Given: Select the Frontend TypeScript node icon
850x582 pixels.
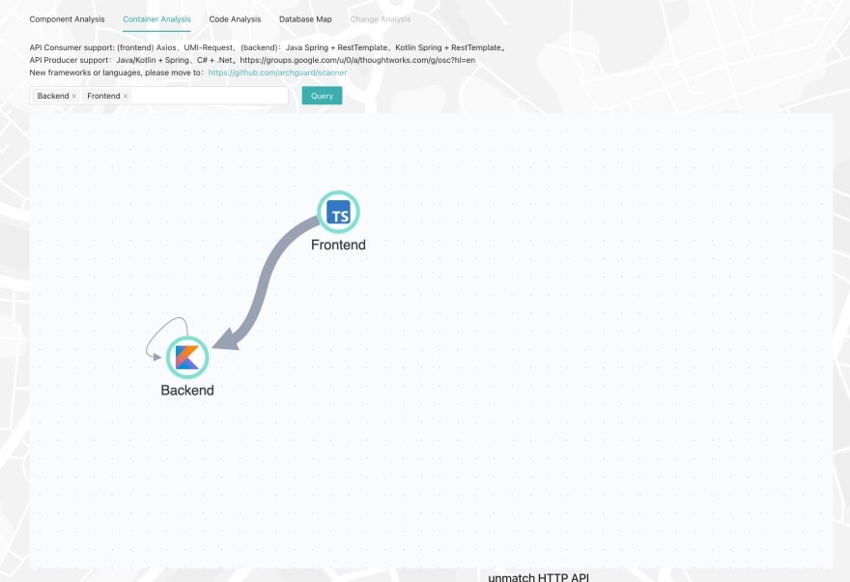Looking at the screenshot, I should coord(338,212).
